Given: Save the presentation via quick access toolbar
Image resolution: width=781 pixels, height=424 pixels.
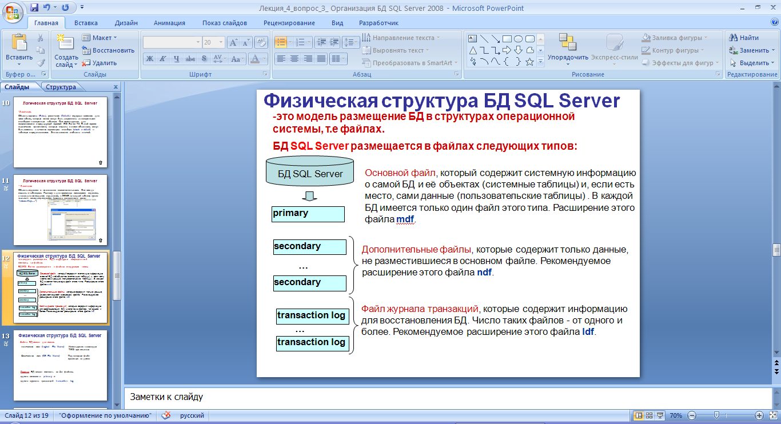Looking at the screenshot, I should (34, 7).
